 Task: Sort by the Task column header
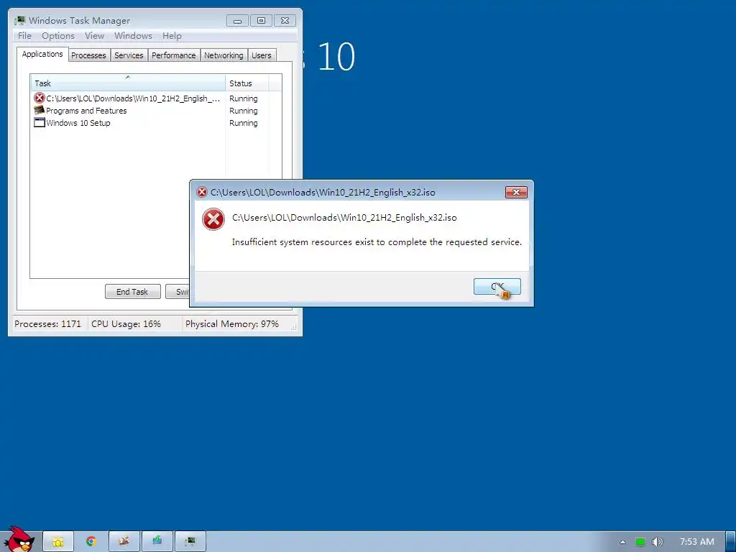click(x=128, y=83)
